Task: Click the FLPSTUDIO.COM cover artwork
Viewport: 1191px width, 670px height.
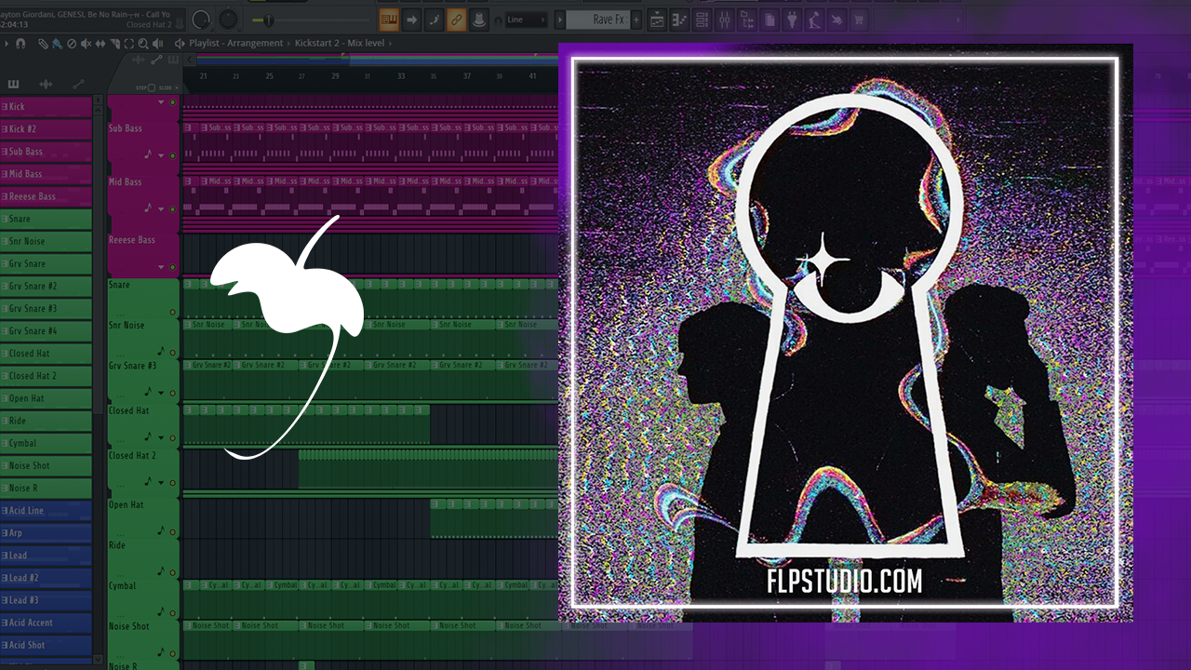Action: pyautogui.click(x=845, y=332)
